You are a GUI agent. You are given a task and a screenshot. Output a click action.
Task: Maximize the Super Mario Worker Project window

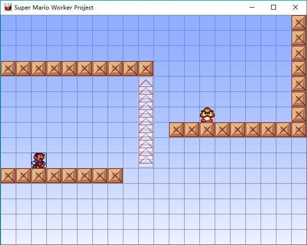point(274,8)
